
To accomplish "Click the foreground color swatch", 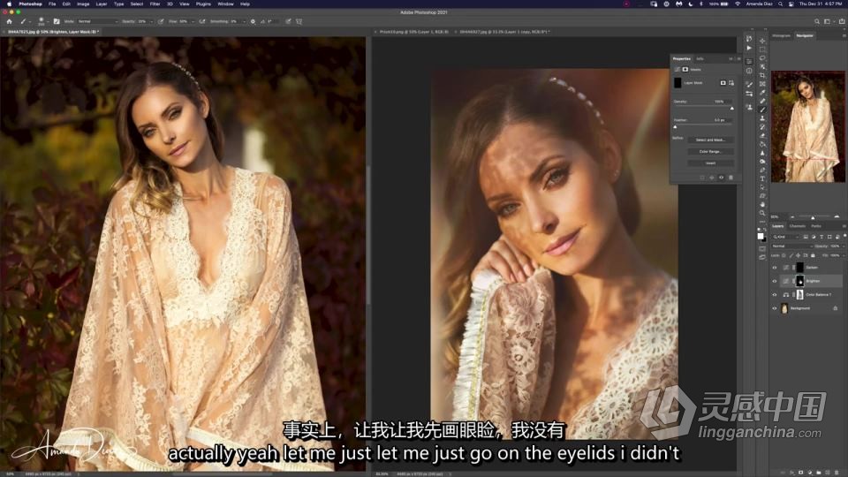I will point(760,236).
